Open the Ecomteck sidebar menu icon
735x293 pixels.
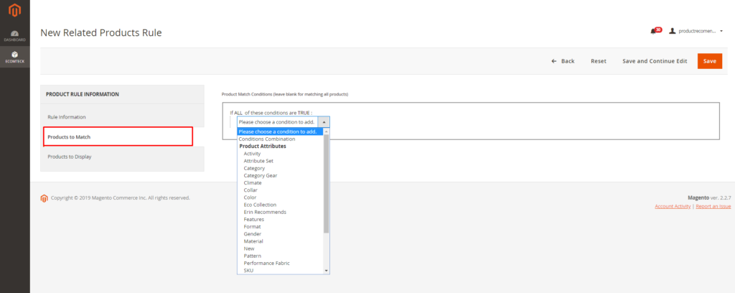point(14,57)
